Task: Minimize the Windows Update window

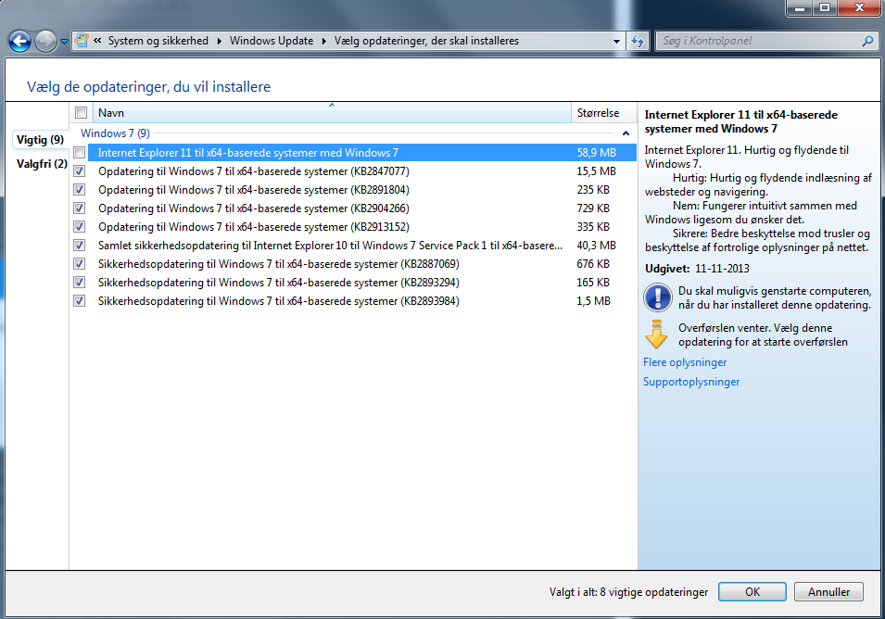Action: (x=799, y=8)
